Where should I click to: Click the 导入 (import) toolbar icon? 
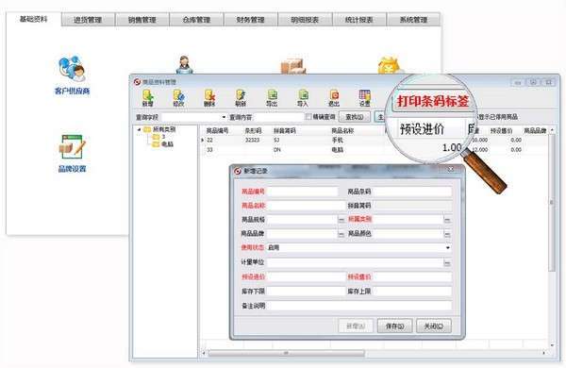(303, 98)
